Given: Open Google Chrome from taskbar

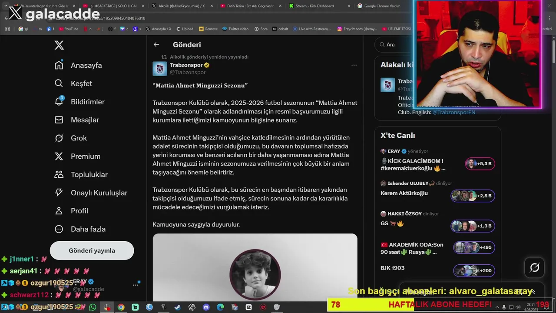Looking at the screenshot, I should point(121,307).
